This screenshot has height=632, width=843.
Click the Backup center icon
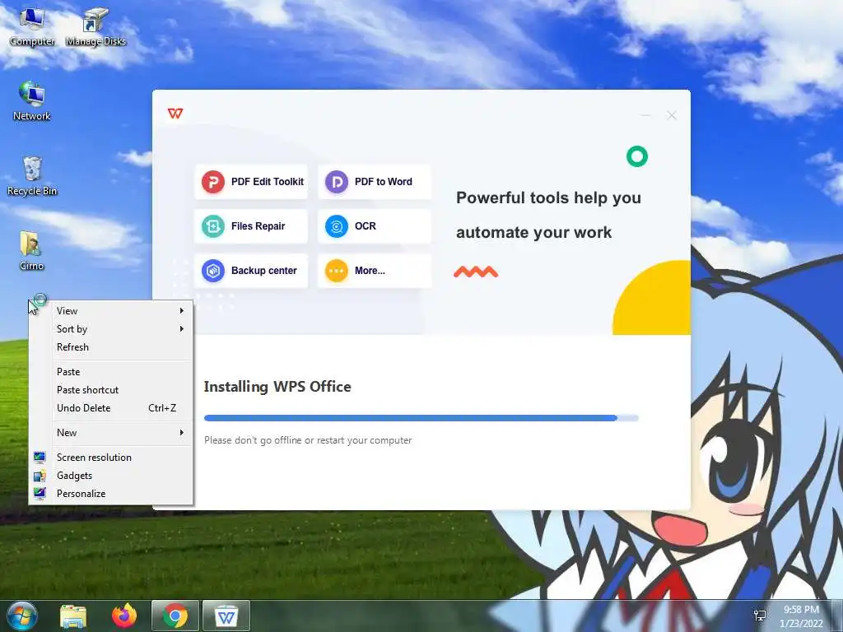click(213, 271)
